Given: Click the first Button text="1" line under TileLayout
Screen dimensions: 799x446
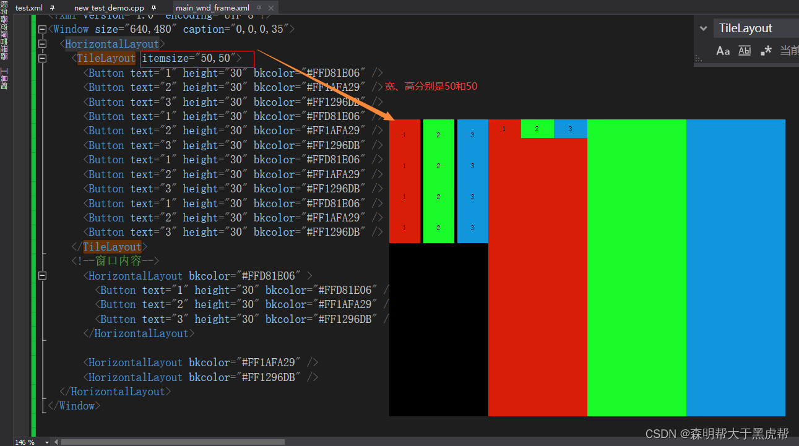Looking at the screenshot, I should pos(233,73).
